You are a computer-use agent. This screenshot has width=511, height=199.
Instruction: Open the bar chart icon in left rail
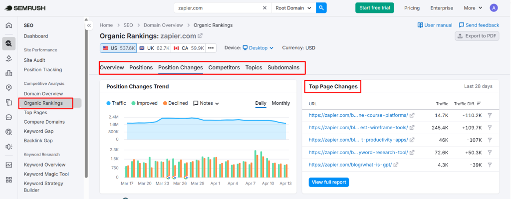[x=9, y=73]
